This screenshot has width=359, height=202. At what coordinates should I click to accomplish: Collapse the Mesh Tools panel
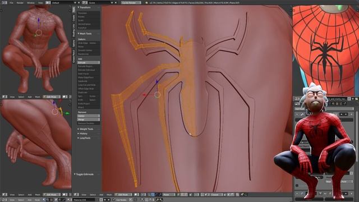(x=79, y=34)
